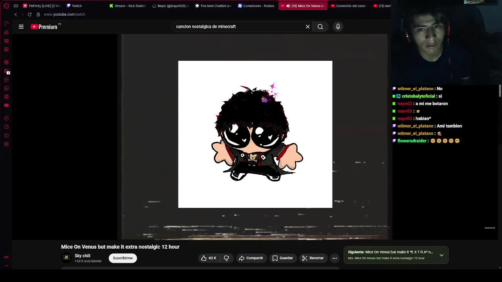The width and height of the screenshot is (502, 282).
Task: Open the Messenger sidebar icon
Action: pos(6,80)
